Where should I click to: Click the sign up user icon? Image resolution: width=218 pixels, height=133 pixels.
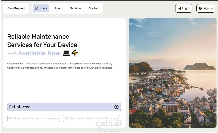click(200, 8)
